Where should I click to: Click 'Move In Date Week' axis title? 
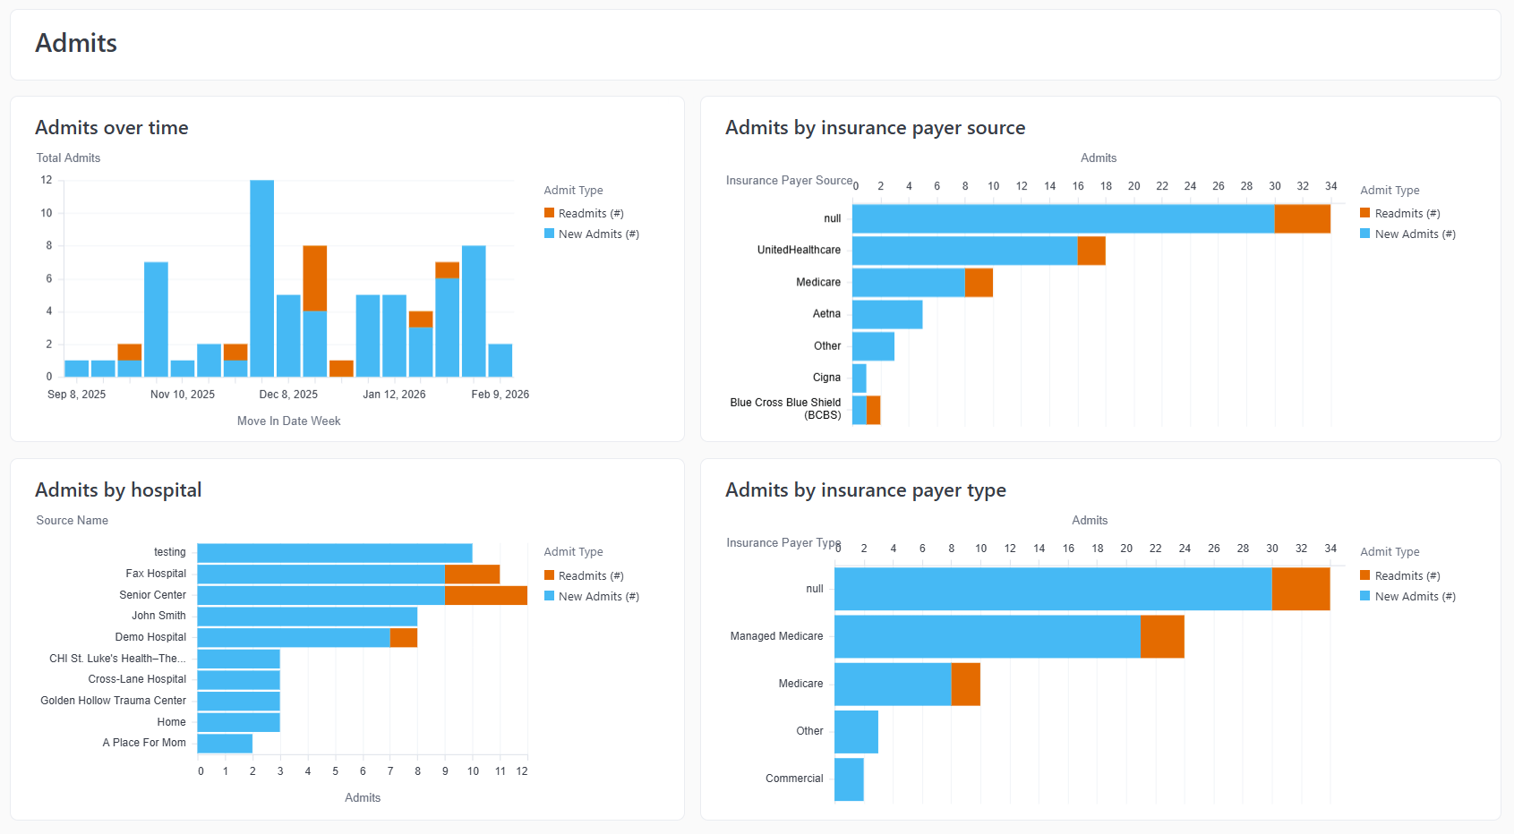pos(288,421)
